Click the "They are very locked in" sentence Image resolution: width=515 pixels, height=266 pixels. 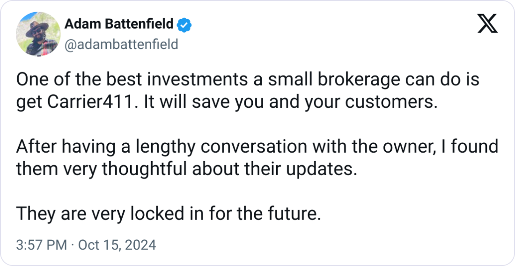click(x=169, y=214)
